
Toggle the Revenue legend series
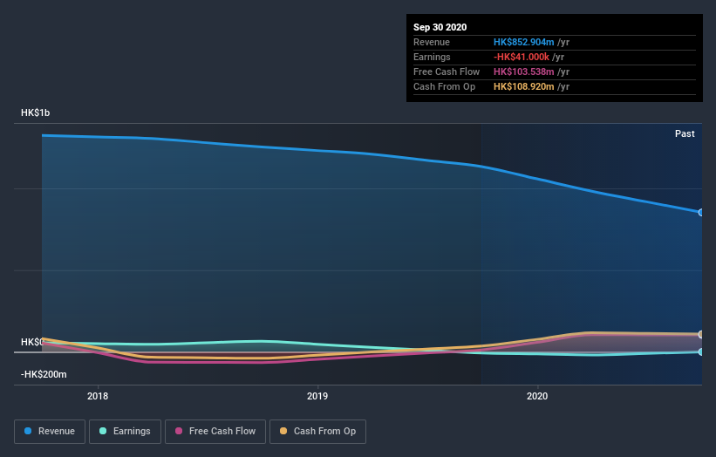tap(50, 432)
